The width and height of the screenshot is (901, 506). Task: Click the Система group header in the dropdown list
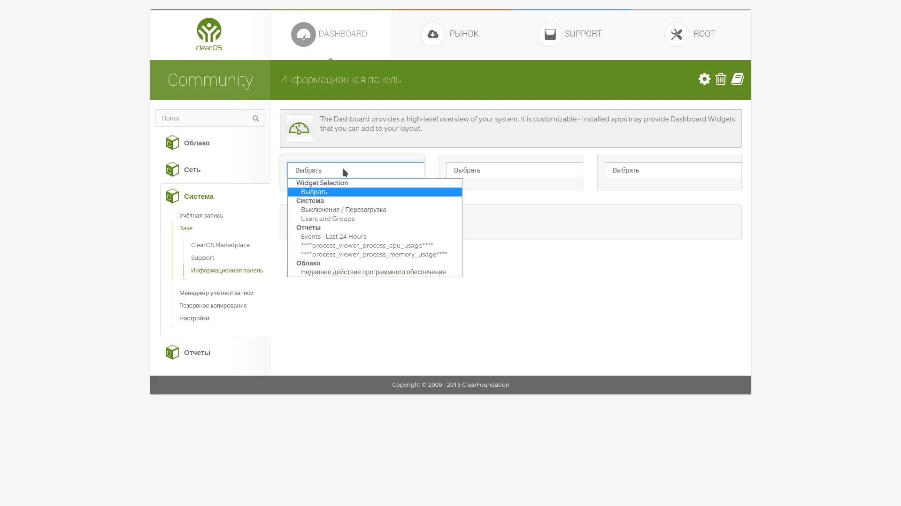click(310, 201)
